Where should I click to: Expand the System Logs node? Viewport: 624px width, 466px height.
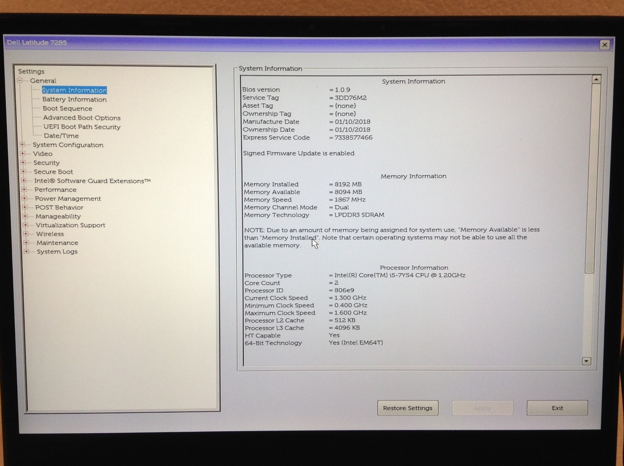27,252
